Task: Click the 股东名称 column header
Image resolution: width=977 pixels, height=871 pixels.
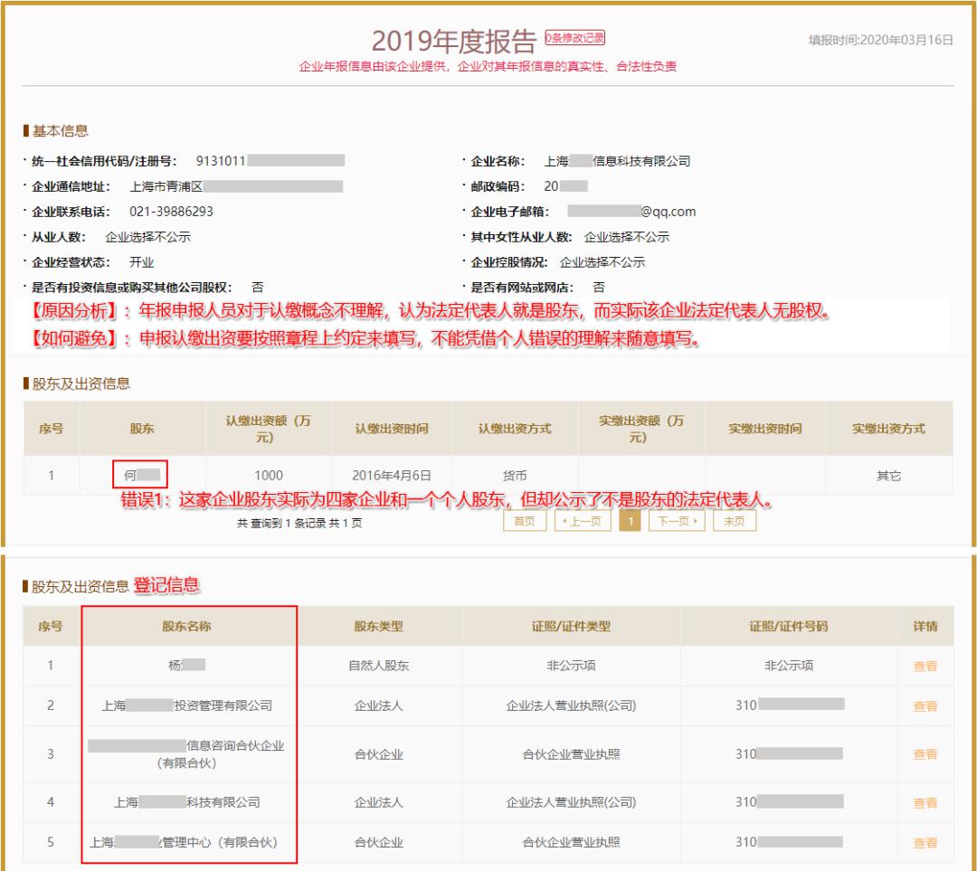Action: [187, 626]
